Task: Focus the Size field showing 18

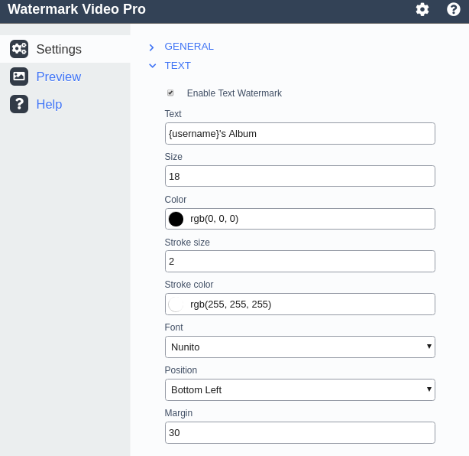Action: tap(299, 176)
